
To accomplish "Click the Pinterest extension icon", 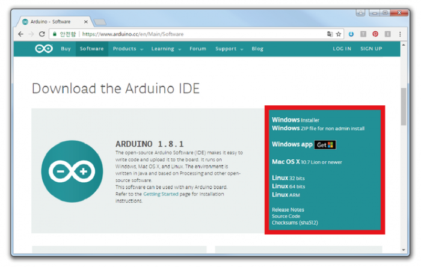I will 375,34.
